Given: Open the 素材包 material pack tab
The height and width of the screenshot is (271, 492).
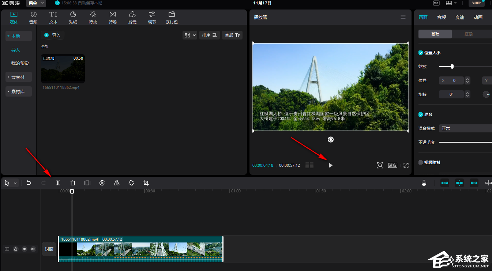Looking at the screenshot, I should pos(172,18).
